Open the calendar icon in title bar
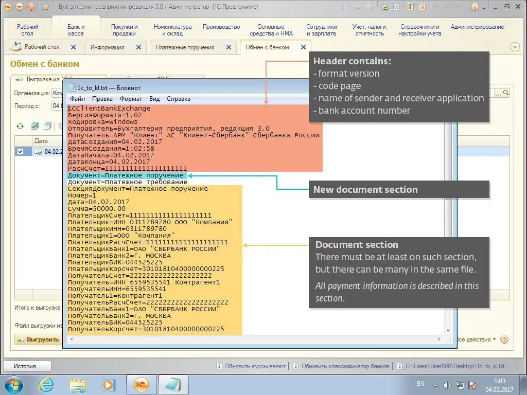Viewport: 527px width, 395px height. coord(423,7)
